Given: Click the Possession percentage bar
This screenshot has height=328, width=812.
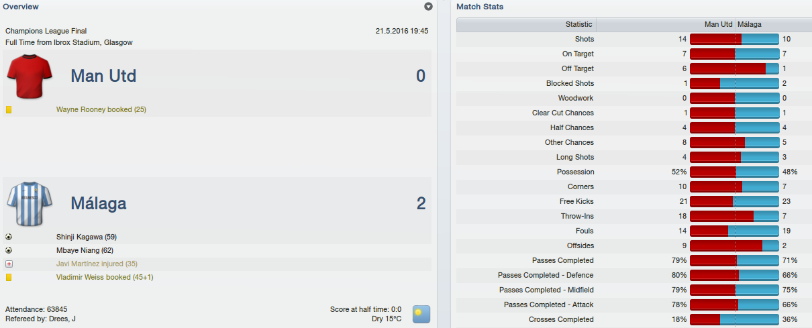Looking at the screenshot, I should [x=735, y=172].
